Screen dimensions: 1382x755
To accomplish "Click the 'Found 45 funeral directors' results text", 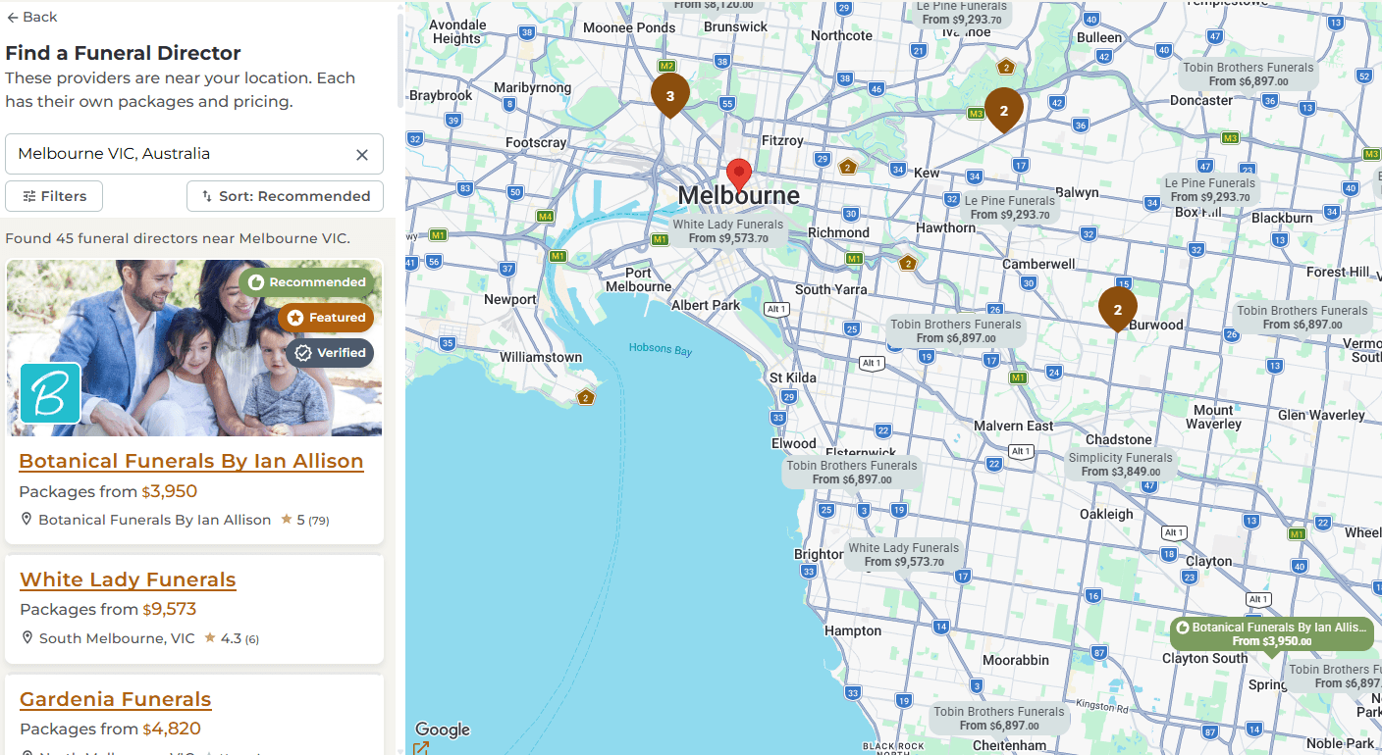I will pos(178,238).
